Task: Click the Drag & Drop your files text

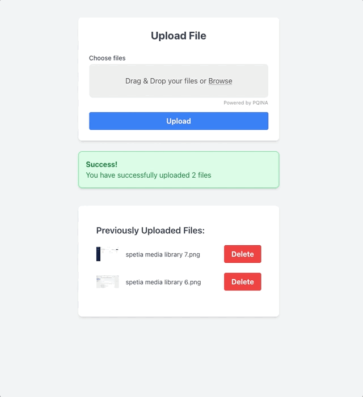Action: [x=162, y=81]
